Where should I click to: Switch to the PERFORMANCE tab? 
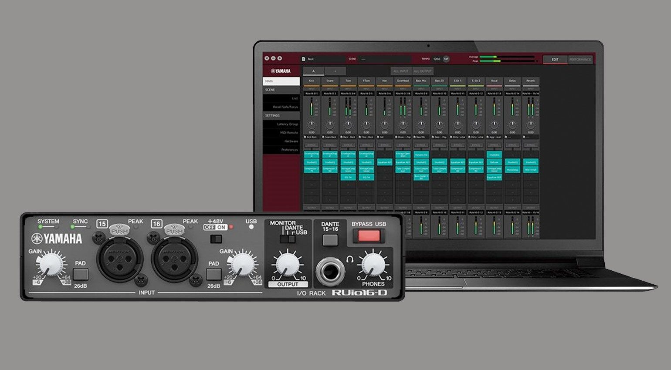click(580, 60)
